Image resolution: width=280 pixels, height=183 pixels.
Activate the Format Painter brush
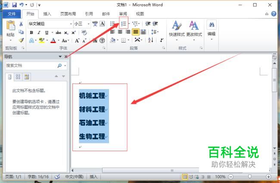tap(21, 40)
